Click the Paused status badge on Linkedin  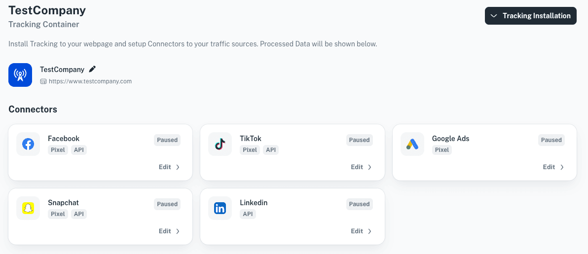(359, 204)
